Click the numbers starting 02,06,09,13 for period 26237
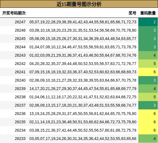158x143 pixels. 83,105
